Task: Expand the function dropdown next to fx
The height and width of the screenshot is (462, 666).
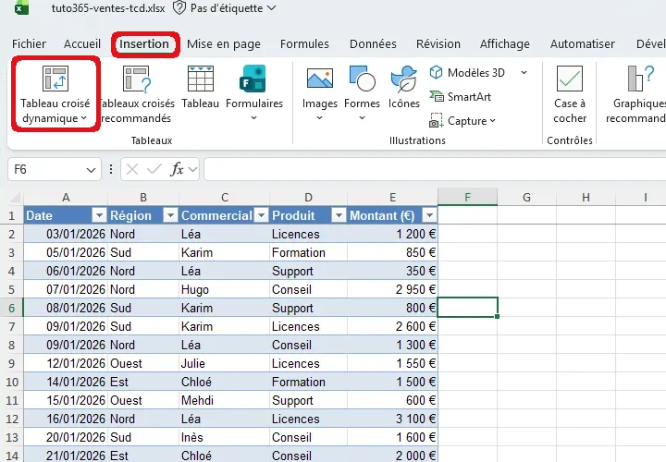Action: pyautogui.click(x=192, y=170)
